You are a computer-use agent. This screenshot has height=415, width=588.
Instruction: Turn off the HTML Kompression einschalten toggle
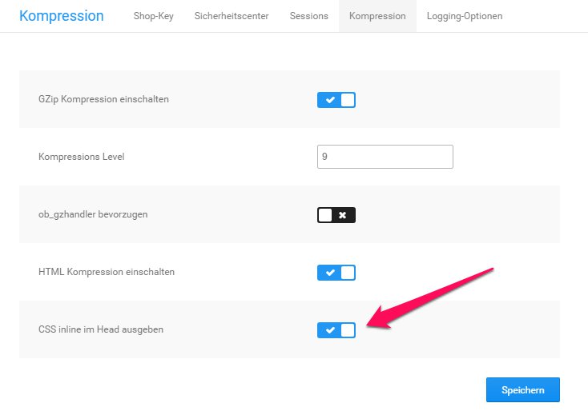click(x=336, y=273)
